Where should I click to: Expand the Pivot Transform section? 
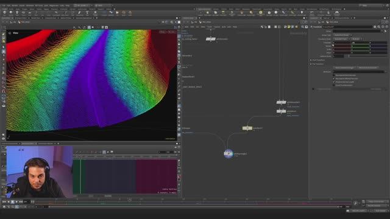tap(311, 60)
